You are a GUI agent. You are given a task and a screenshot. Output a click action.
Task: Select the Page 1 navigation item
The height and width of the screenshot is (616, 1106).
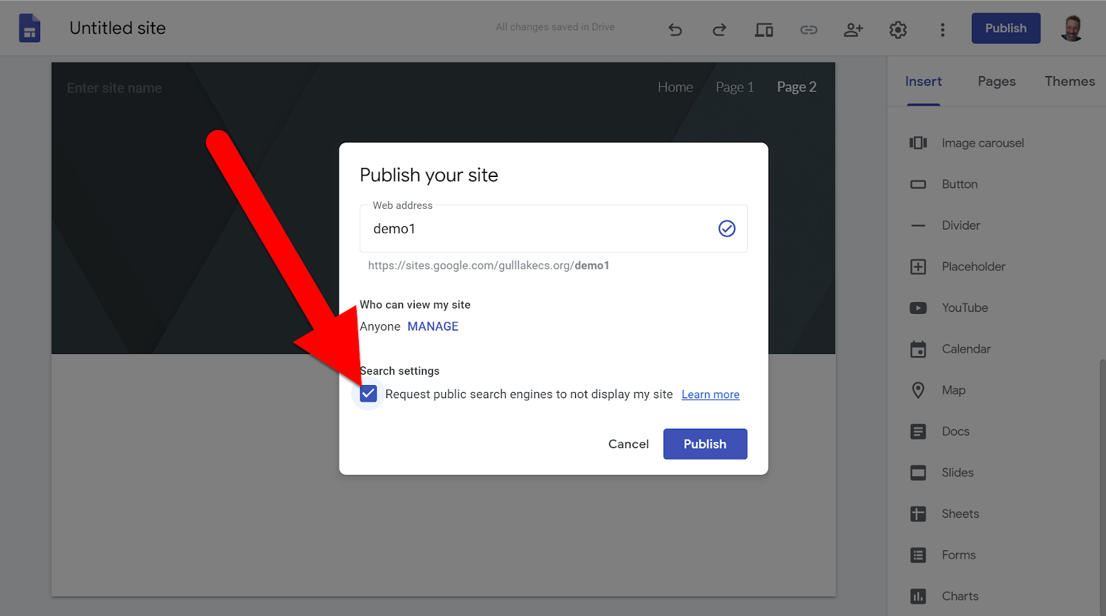pyautogui.click(x=735, y=87)
